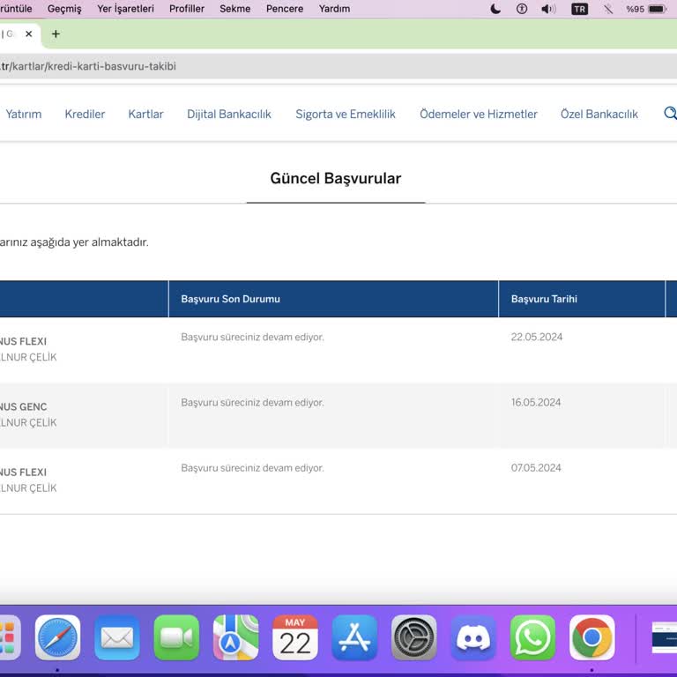Open the Kartlar navigation link
Screen dimensions: 677x677
(145, 114)
